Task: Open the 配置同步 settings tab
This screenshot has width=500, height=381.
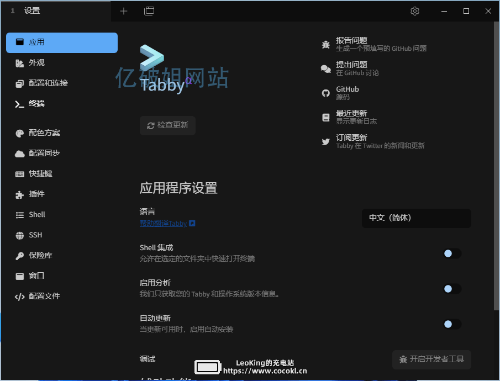Action: [x=62, y=154]
